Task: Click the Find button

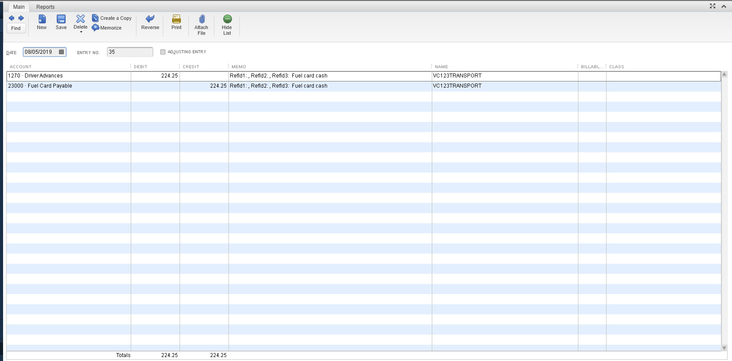Action: (x=16, y=28)
